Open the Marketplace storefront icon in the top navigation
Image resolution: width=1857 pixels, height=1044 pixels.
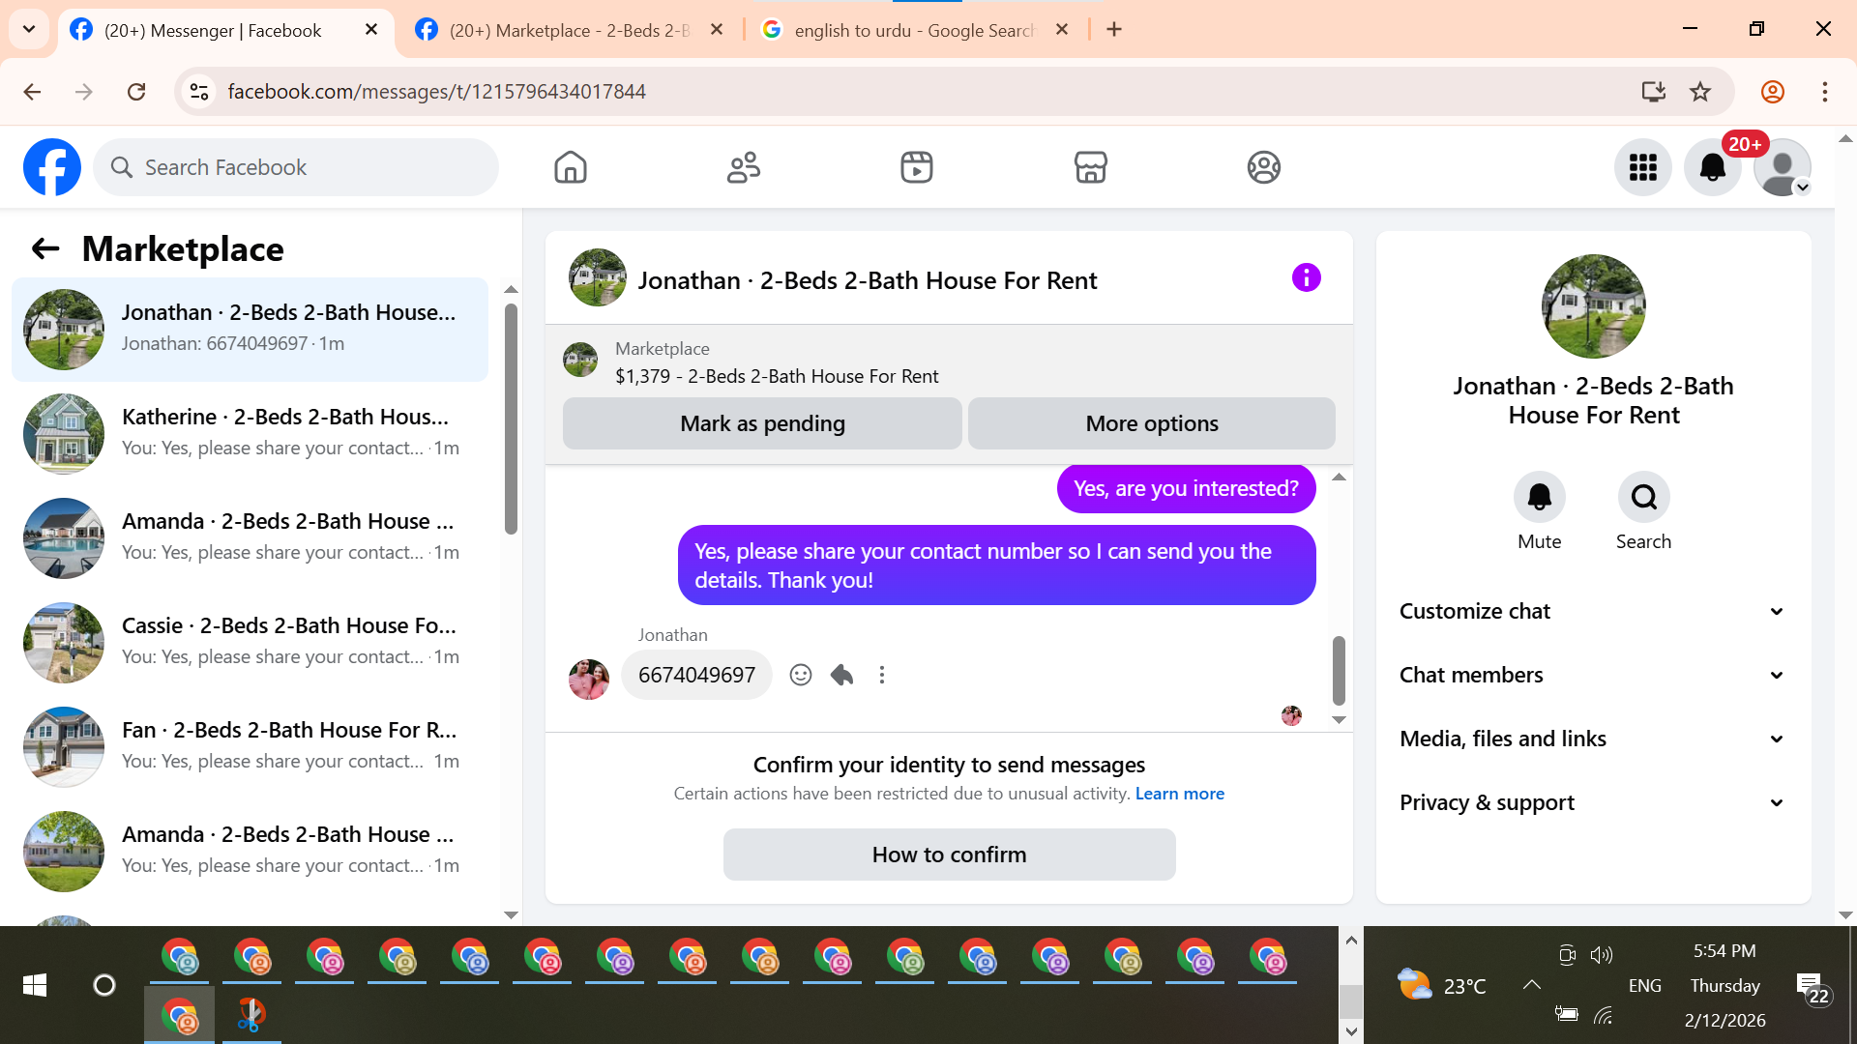[1090, 167]
